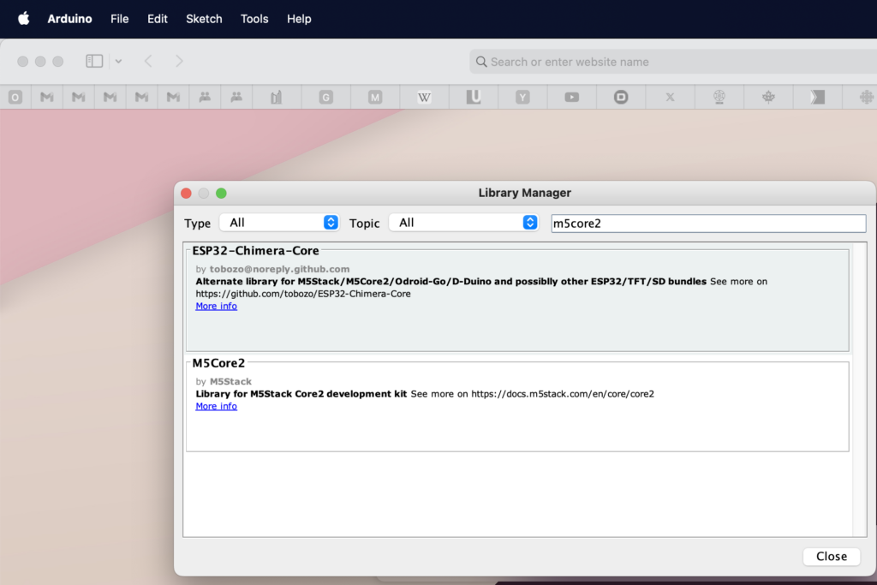Image resolution: width=877 pixels, height=585 pixels.
Task: Click the 'ESP32-Chimera-Core' library heading
Action: tap(255, 251)
